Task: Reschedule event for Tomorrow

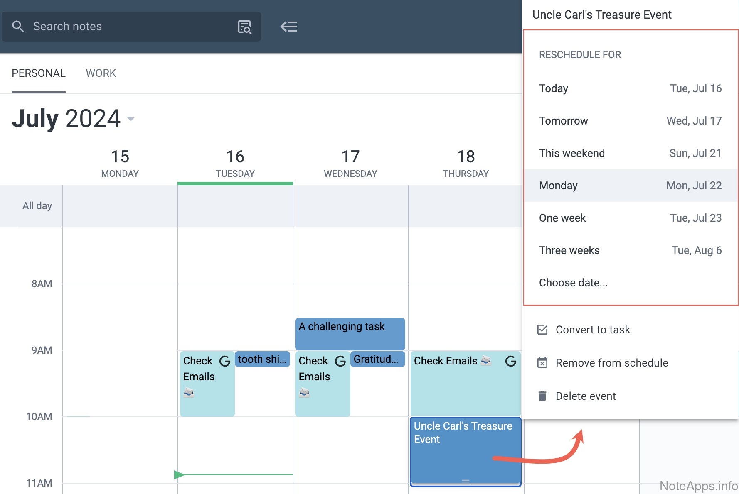Action: point(630,121)
